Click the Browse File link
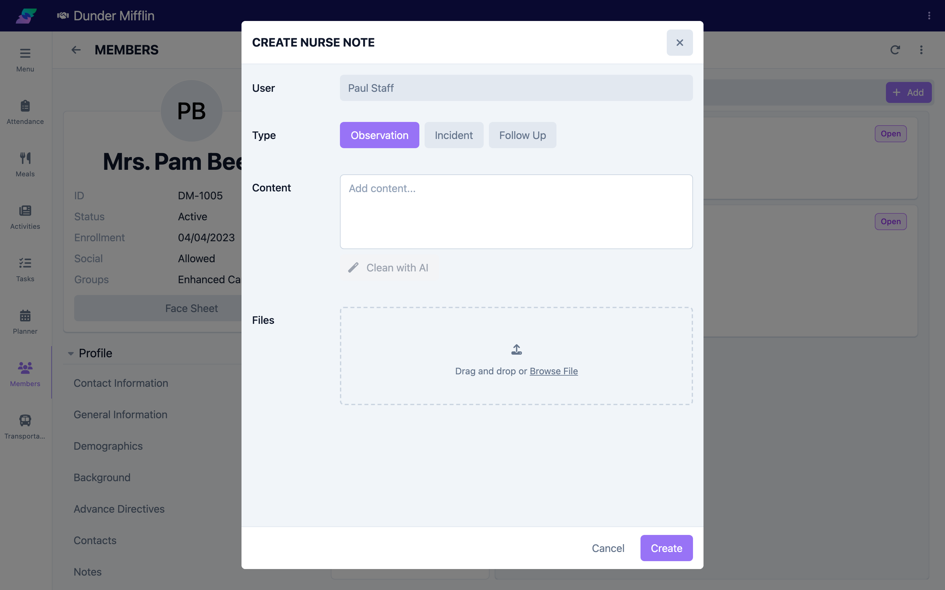This screenshot has height=590, width=945. pos(553,371)
